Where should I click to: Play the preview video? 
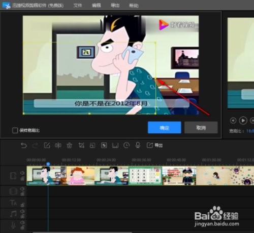pos(243,121)
